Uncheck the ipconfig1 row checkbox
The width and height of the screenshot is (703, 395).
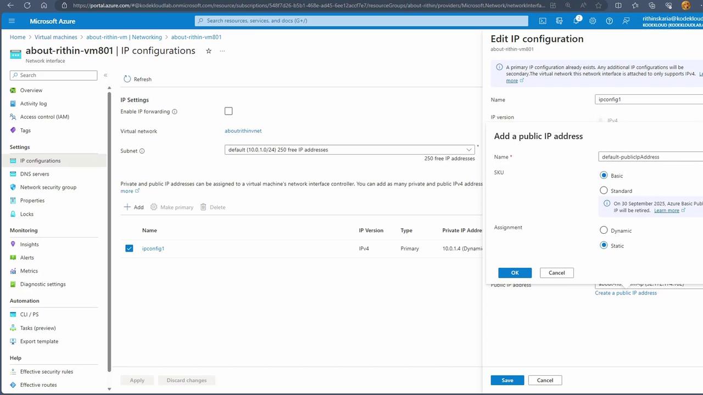(x=129, y=249)
